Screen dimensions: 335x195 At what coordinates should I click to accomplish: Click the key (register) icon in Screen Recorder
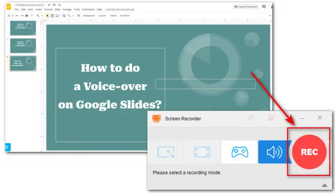click(250, 117)
